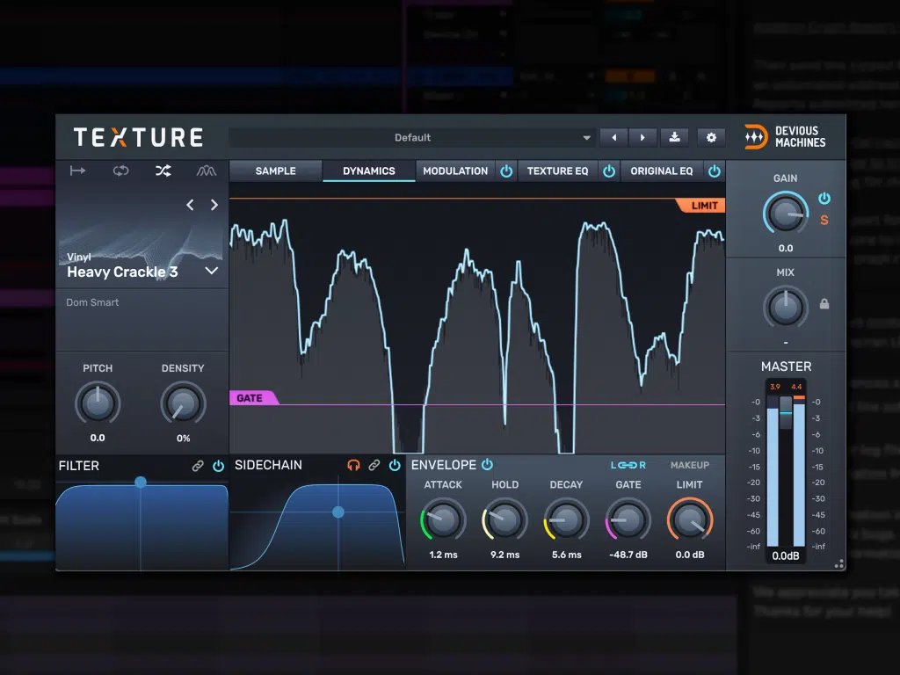The height and width of the screenshot is (675, 900).
Task: Click the -48.7 dB gate value
Action: point(628,555)
